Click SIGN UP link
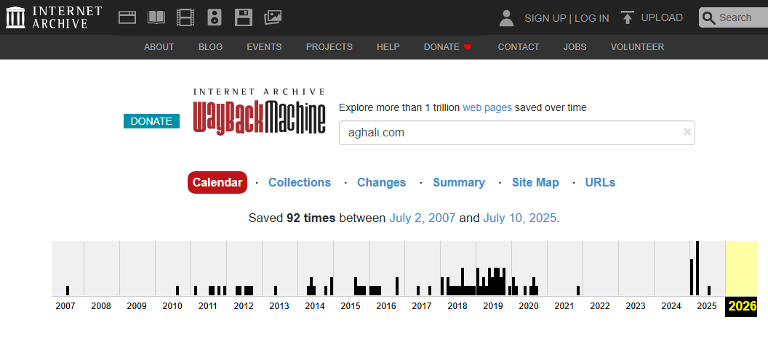Image resolution: width=768 pixels, height=341 pixels. (x=545, y=18)
